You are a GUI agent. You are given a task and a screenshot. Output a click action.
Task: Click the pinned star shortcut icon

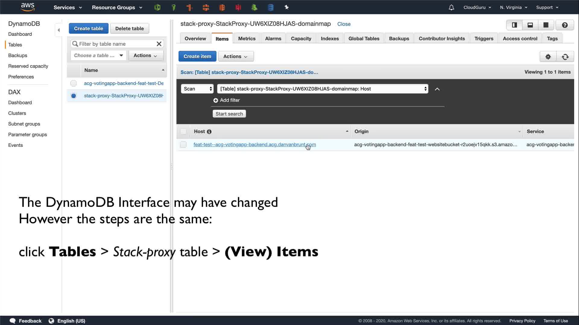point(286,8)
